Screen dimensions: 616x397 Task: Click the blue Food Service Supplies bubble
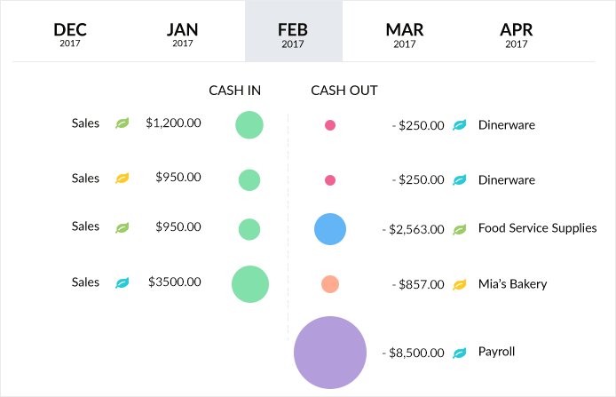pyautogui.click(x=330, y=229)
